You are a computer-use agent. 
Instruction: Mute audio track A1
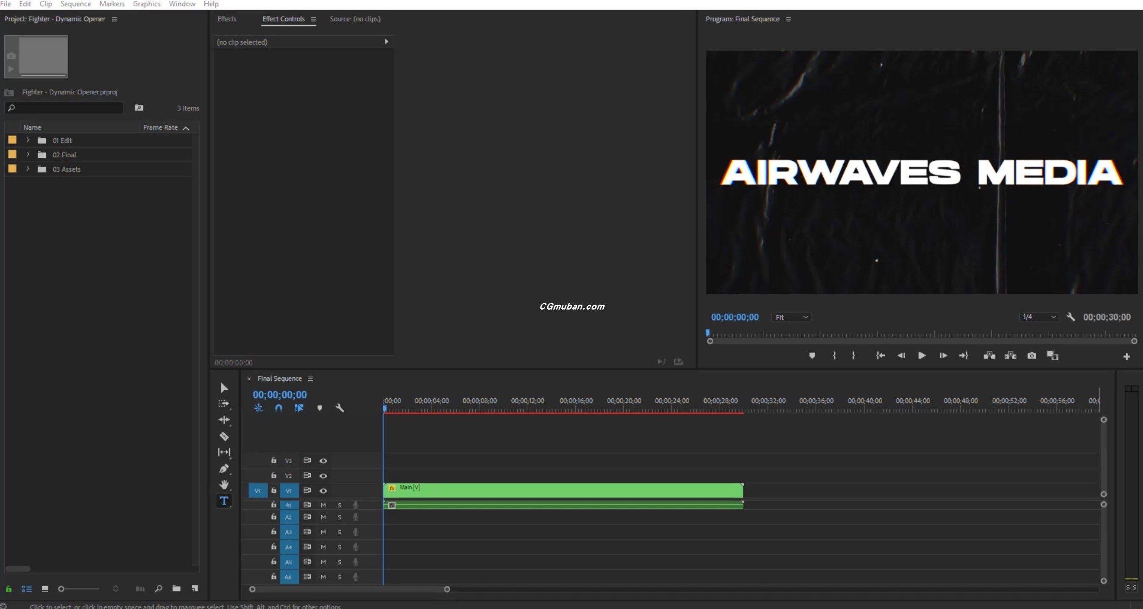323,505
